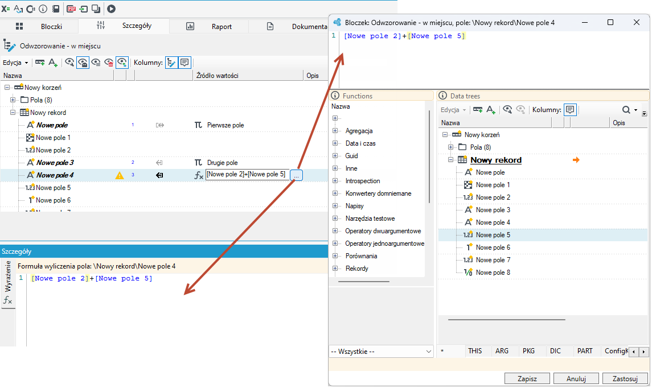Click the add-field A+ icon in Data trees
The width and height of the screenshot is (652, 388).
pos(491,110)
